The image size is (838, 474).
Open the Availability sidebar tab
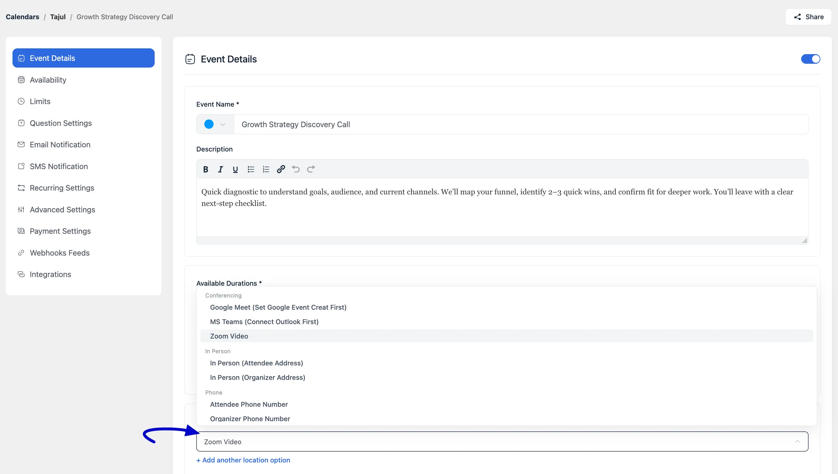pos(83,80)
